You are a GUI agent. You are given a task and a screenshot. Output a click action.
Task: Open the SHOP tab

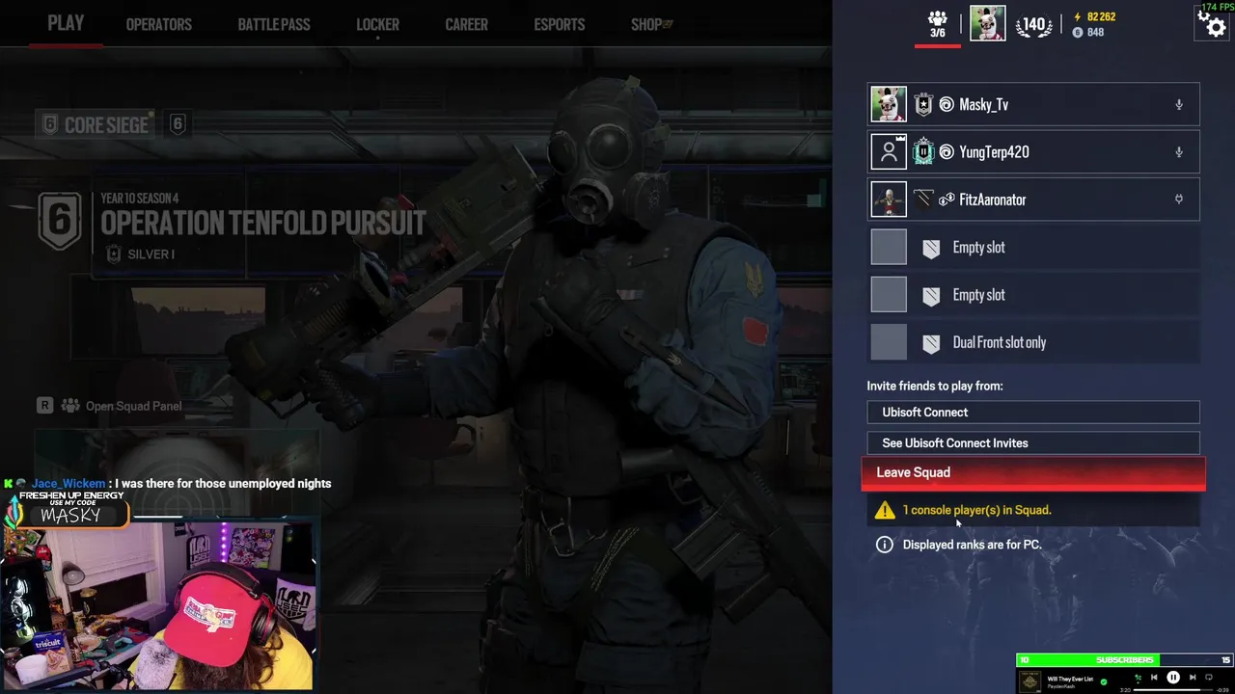coord(651,24)
